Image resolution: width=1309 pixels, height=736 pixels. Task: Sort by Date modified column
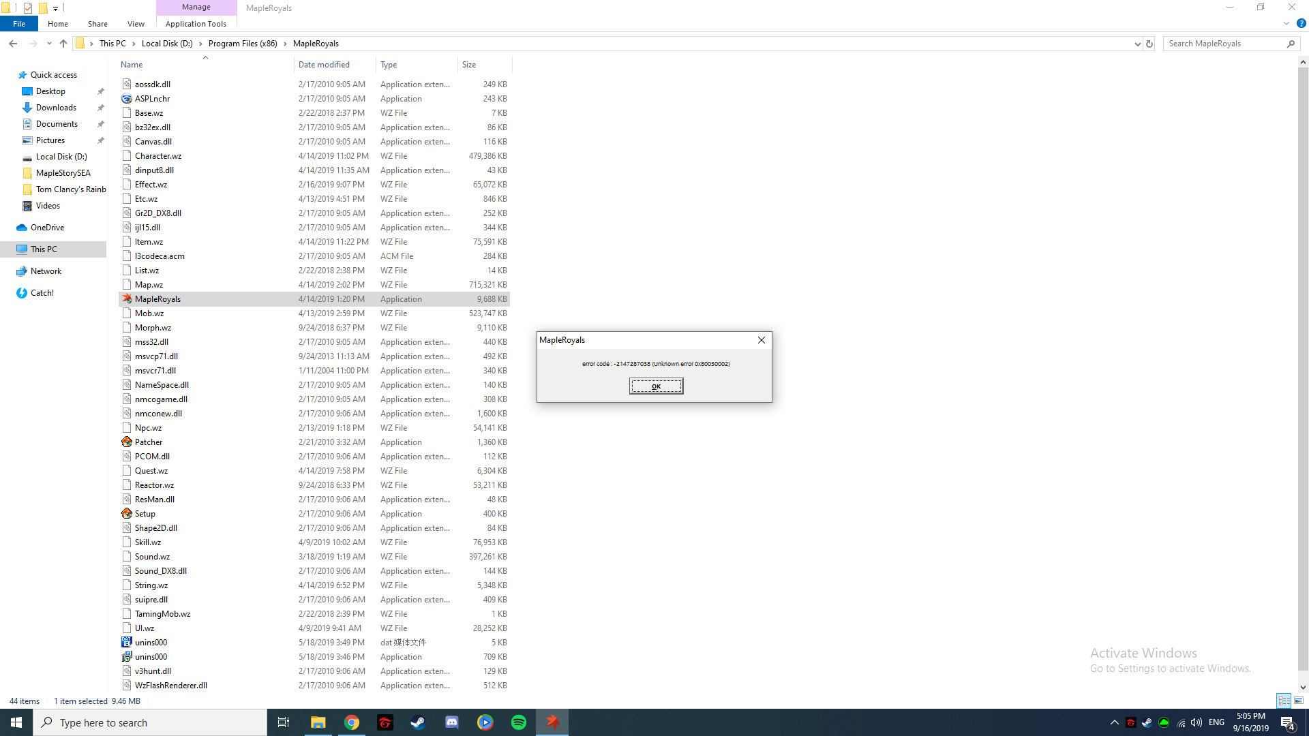335,65
